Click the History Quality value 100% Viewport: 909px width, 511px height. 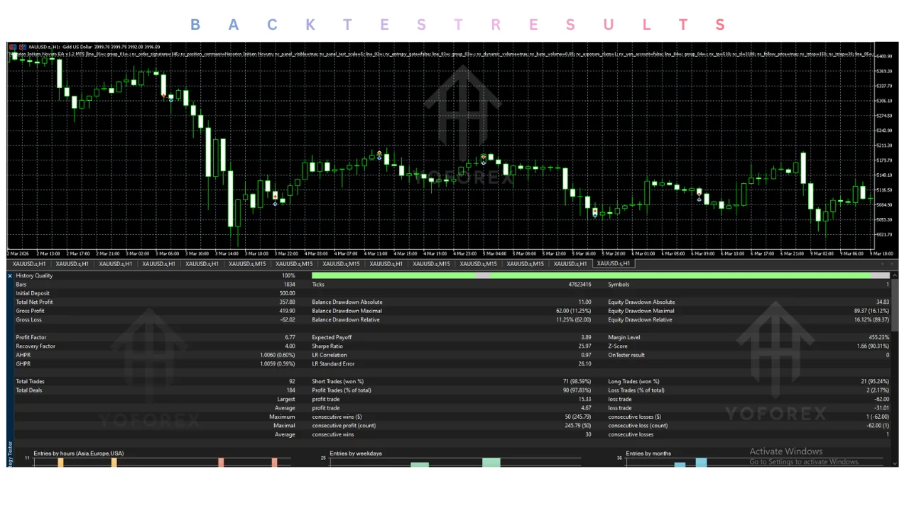coord(288,275)
